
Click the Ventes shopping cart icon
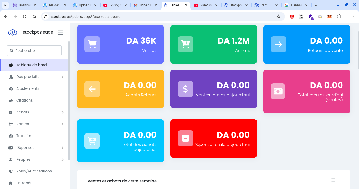click(x=92, y=44)
